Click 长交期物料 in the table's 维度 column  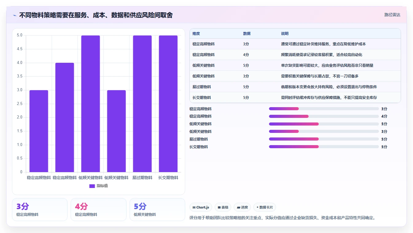coord(202,98)
